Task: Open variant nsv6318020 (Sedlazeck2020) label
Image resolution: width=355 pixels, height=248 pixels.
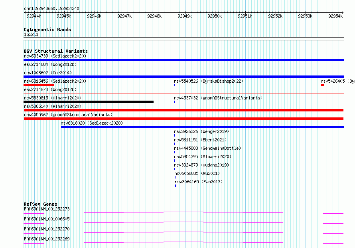Action: pyautogui.click(x=92, y=123)
